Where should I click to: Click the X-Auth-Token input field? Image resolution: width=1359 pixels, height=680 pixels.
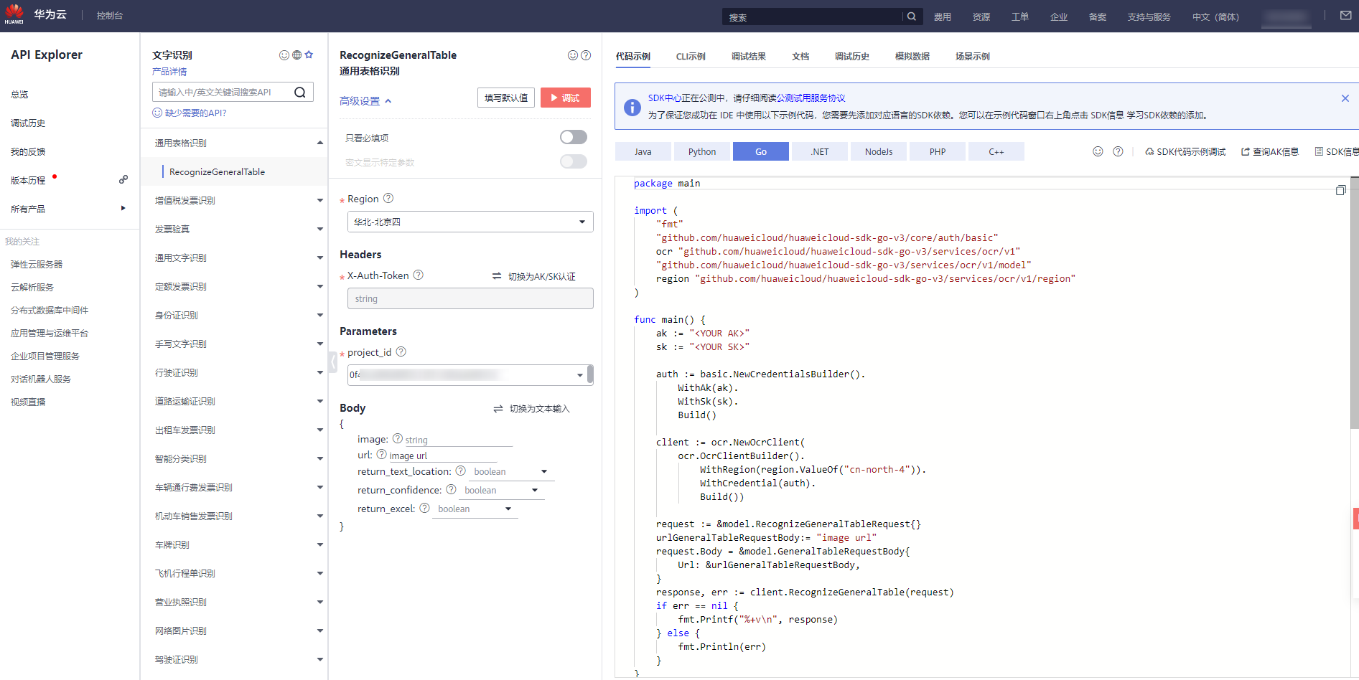[x=470, y=298]
